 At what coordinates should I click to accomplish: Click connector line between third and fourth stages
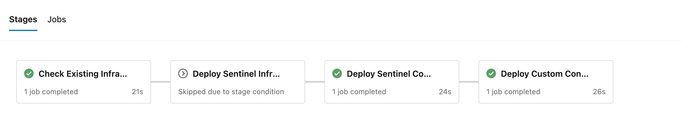tap(469, 82)
